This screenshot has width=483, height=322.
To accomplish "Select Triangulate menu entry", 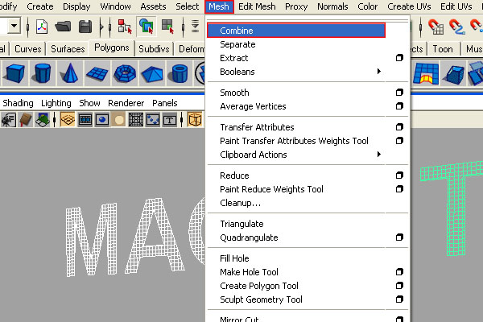I will tap(242, 224).
